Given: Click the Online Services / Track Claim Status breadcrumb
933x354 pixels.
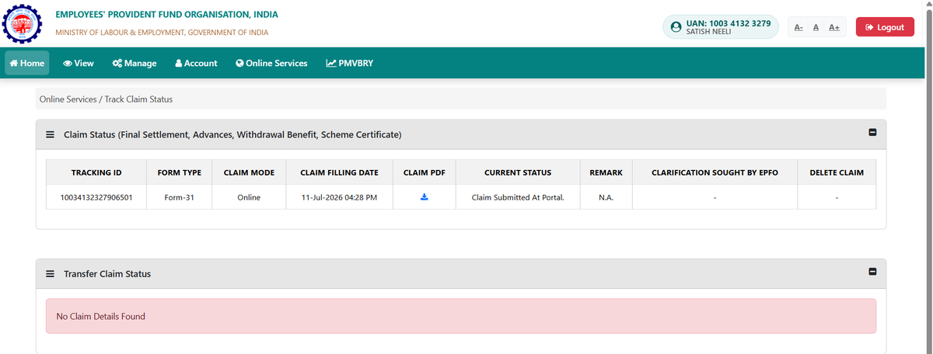Looking at the screenshot, I should pyautogui.click(x=106, y=99).
